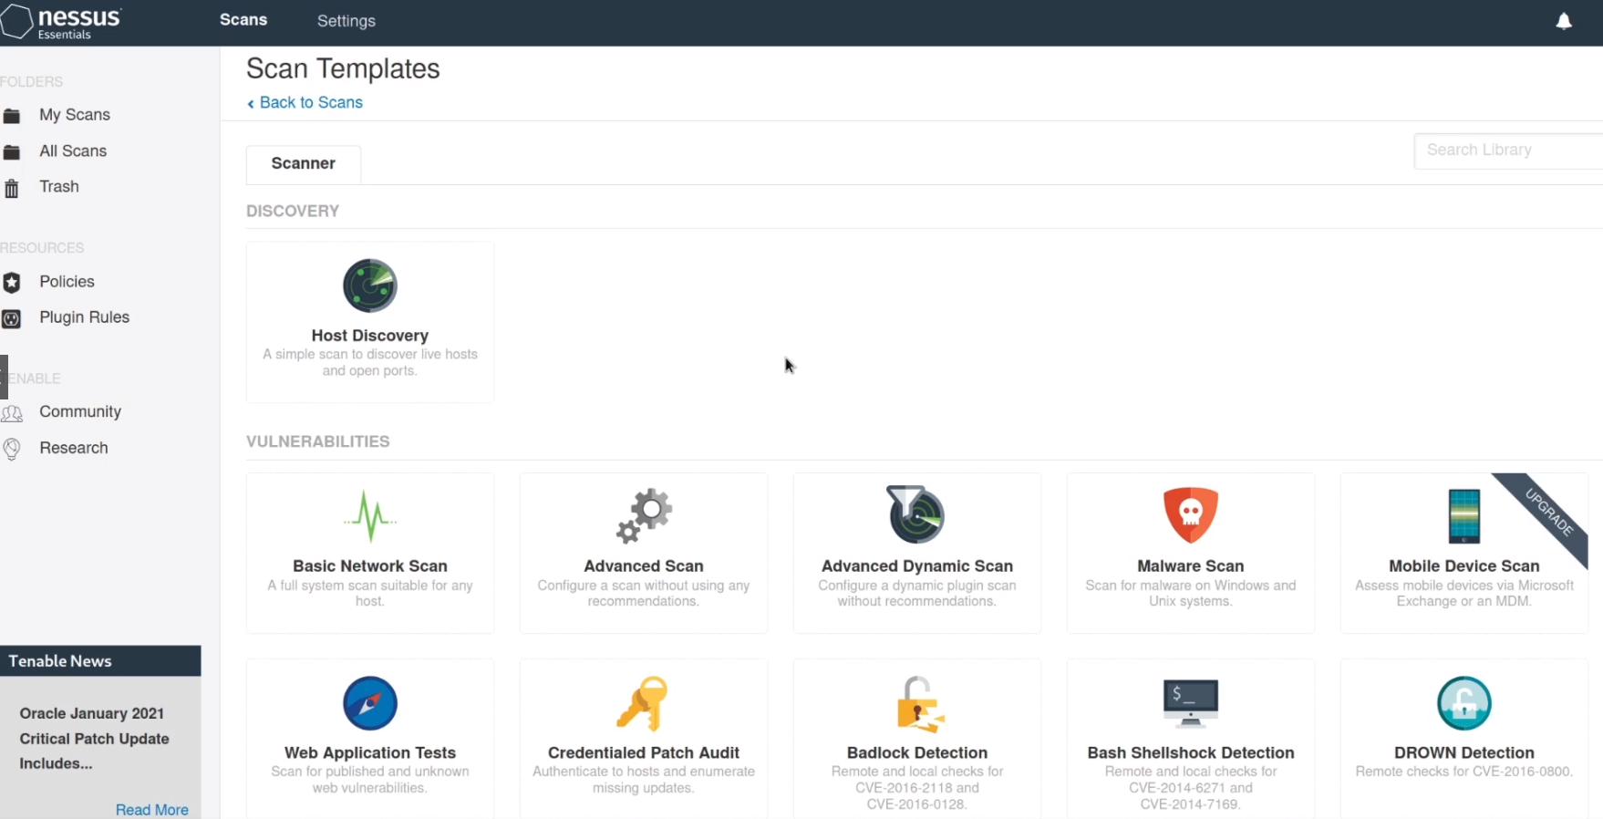Open the Credentialed Patch Audit keys icon
This screenshot has width=1603, height=819.
tap(643, 703)
